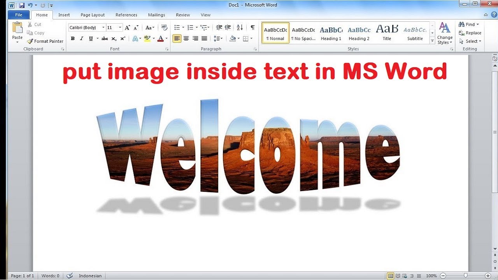Toggle Center alignment
This screenshot has height=280, width=498.
(186, 38)
